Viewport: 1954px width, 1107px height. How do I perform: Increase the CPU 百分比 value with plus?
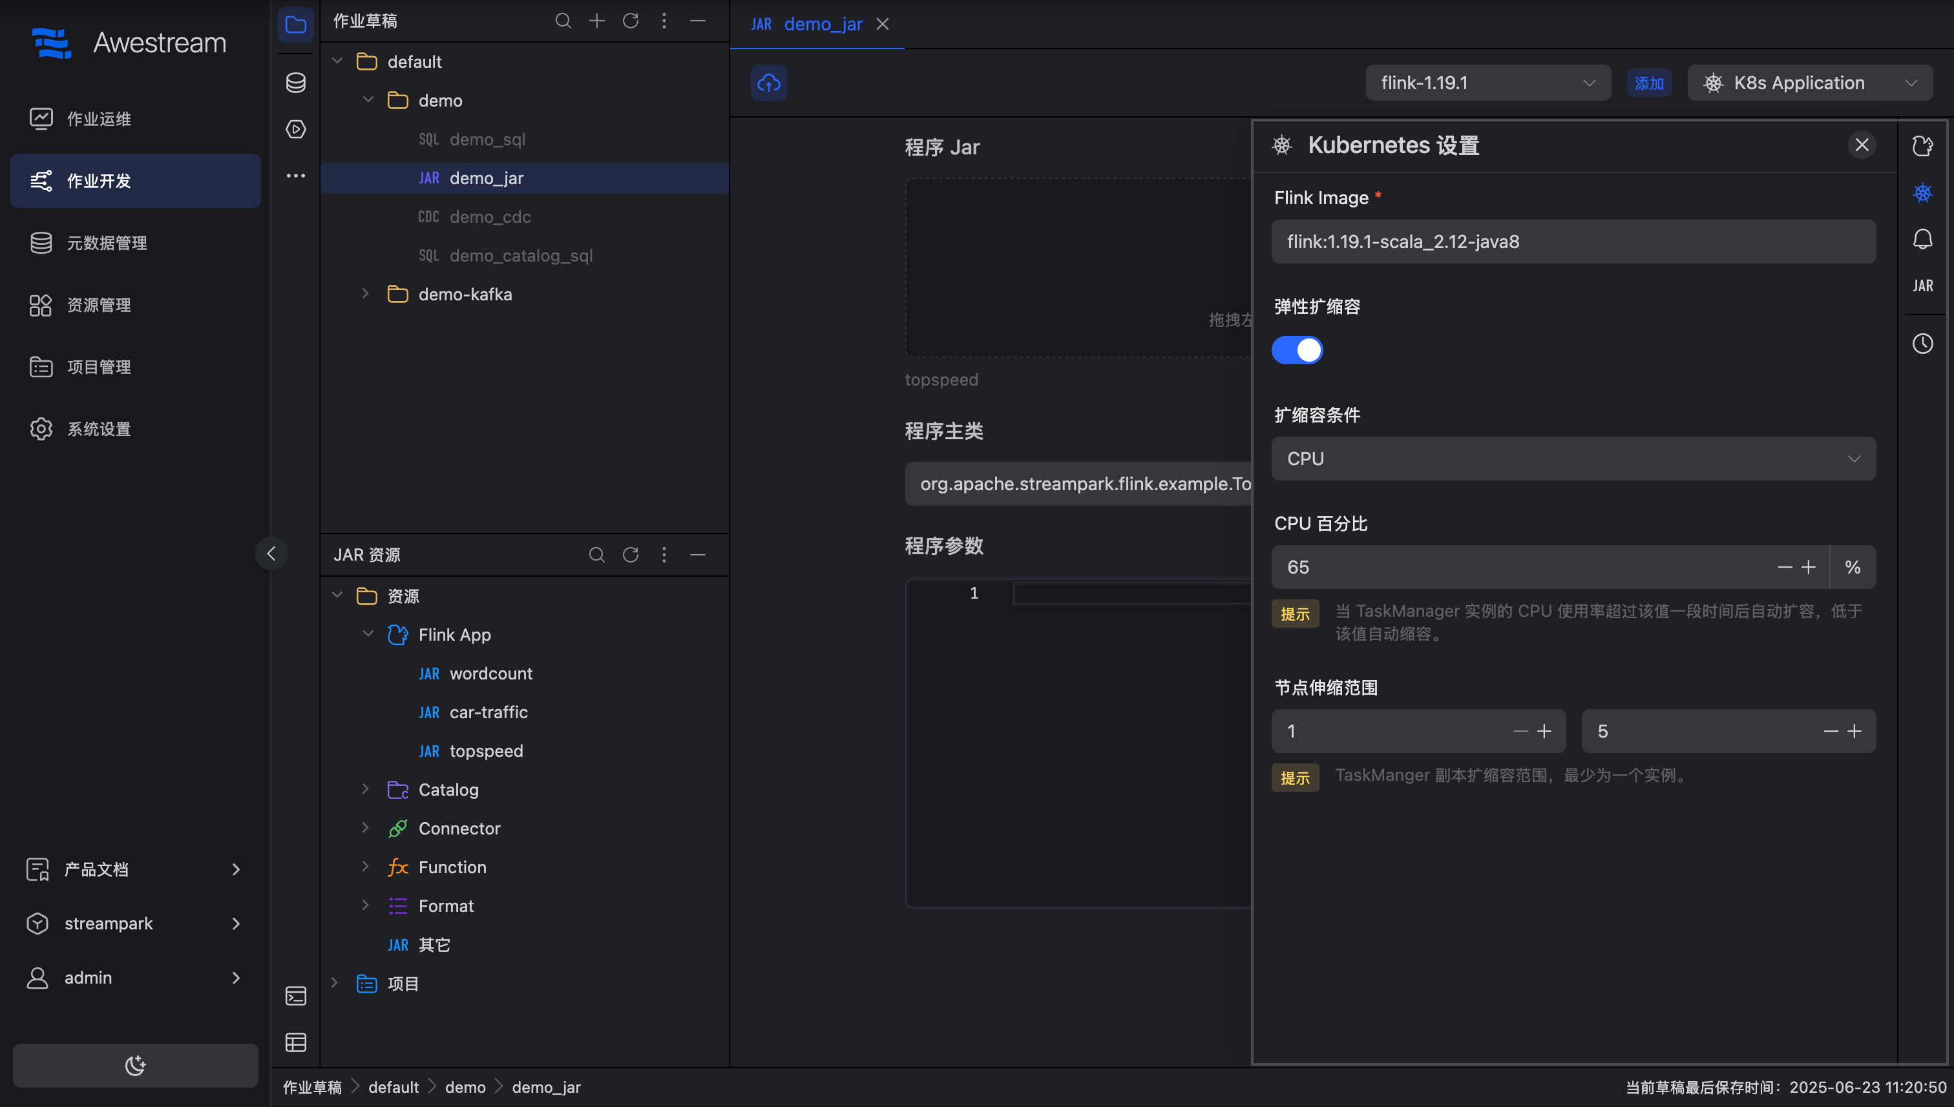click(x=1809, y=567)
